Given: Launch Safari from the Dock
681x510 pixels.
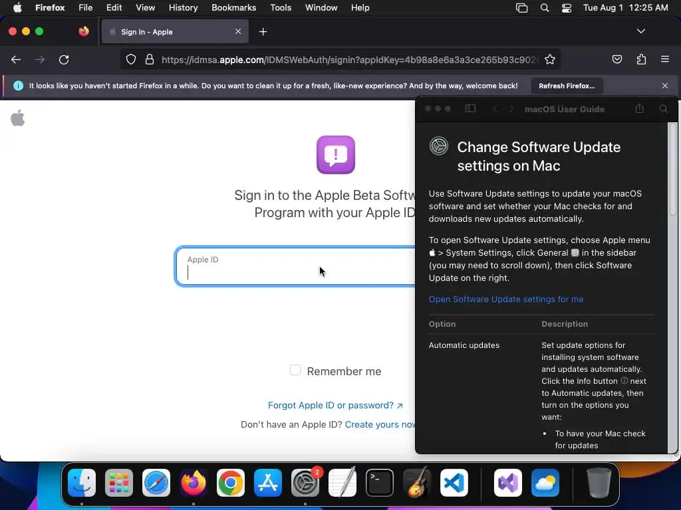Looking at the screenshot, I should (x=156, y=483).
